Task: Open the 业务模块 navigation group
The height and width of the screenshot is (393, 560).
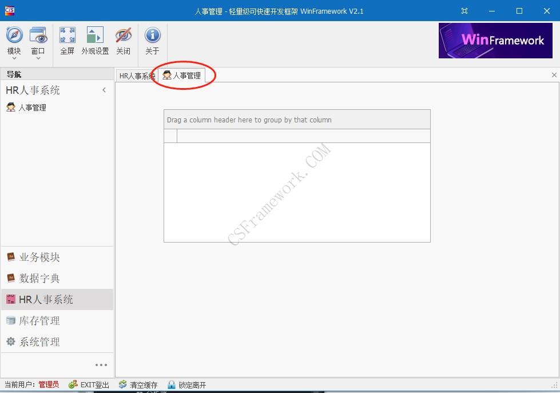Action: click(39, 257)
